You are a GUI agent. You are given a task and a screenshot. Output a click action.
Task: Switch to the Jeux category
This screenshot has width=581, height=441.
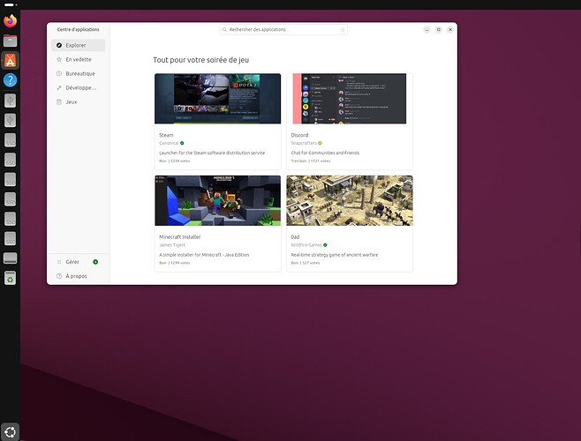point(72,101)
